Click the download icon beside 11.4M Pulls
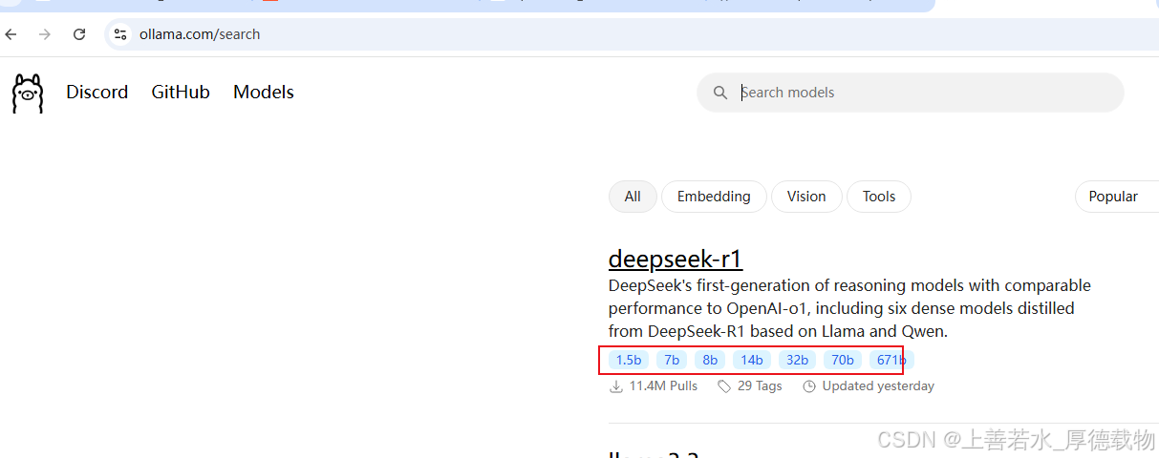 click(x=616, y=386)
